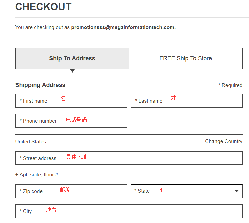The image size is (249, 223).
Task: Click the City input field
Action: [129, 211]
